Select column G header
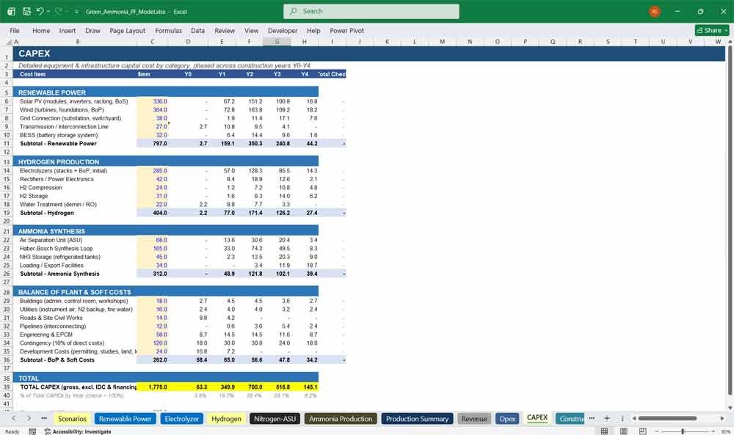 click(277, 42)
